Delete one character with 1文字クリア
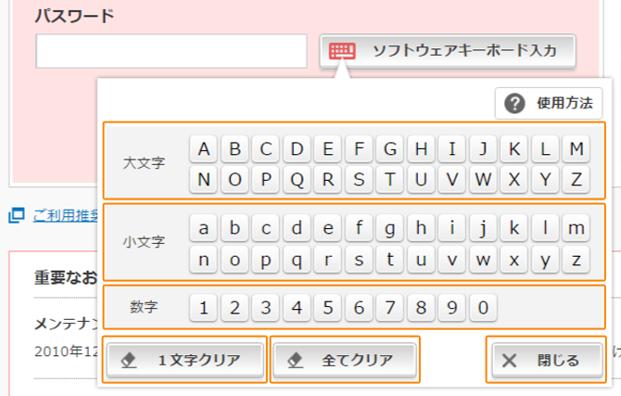The image size is (621, 396). pos(185,360)
